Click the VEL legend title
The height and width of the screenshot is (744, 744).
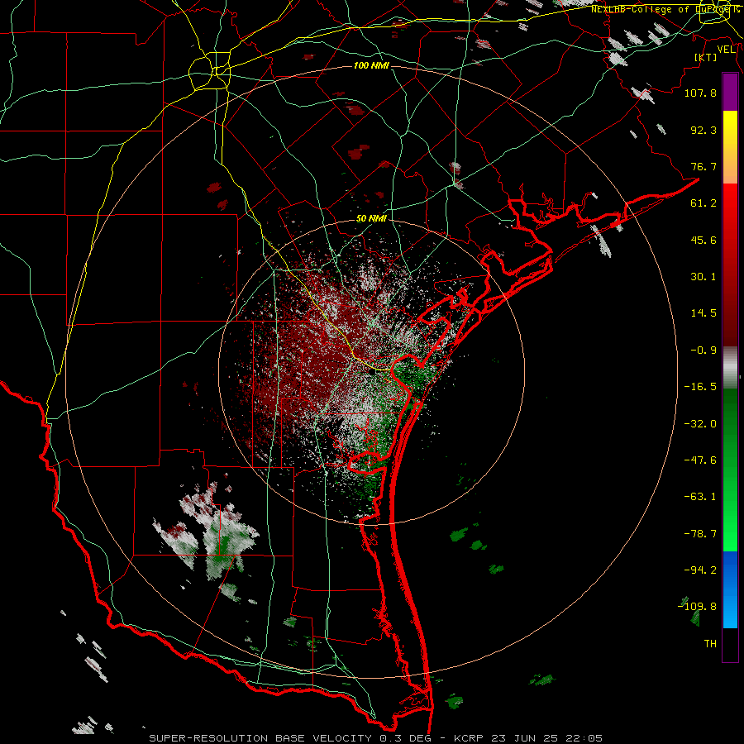(726, 50)
